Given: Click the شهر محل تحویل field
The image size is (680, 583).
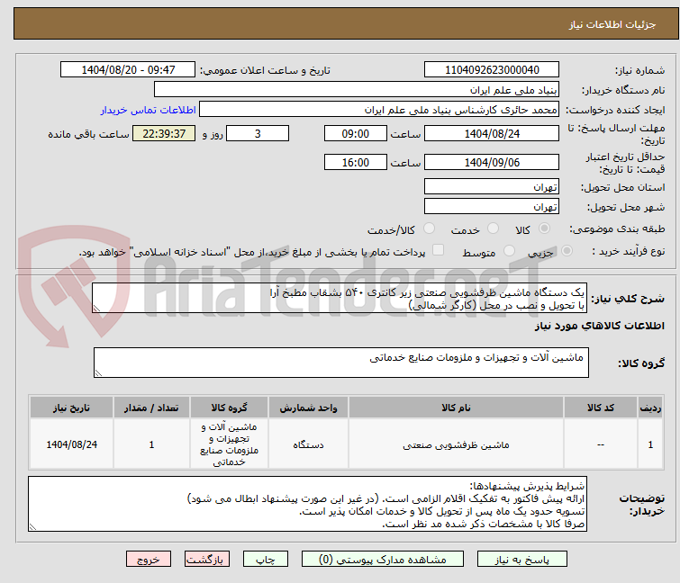Looking at the screenshot, I should coord(492,207).
